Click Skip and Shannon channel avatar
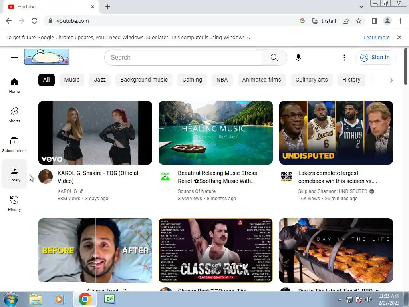This screenshot has height=307, width=409. point(286,177)
